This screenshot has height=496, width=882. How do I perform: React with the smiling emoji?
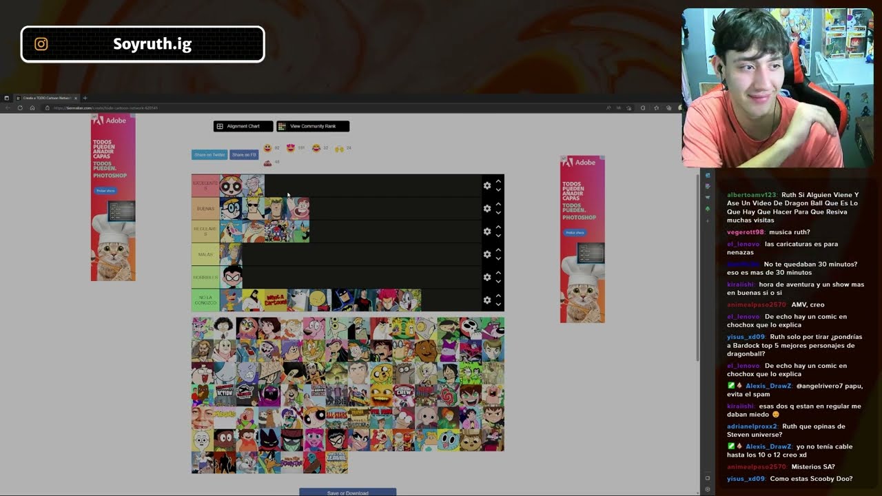pos(267,148)
